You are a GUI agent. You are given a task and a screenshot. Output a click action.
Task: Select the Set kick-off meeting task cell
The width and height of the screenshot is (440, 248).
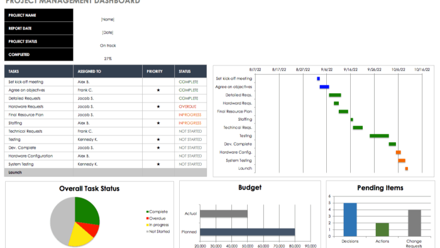tap(39, 82)
